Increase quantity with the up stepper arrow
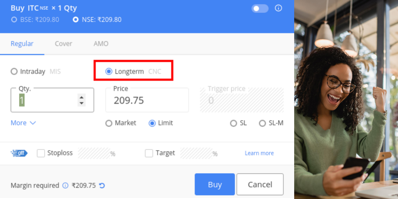Screen dimensions: 398x199 82,97
